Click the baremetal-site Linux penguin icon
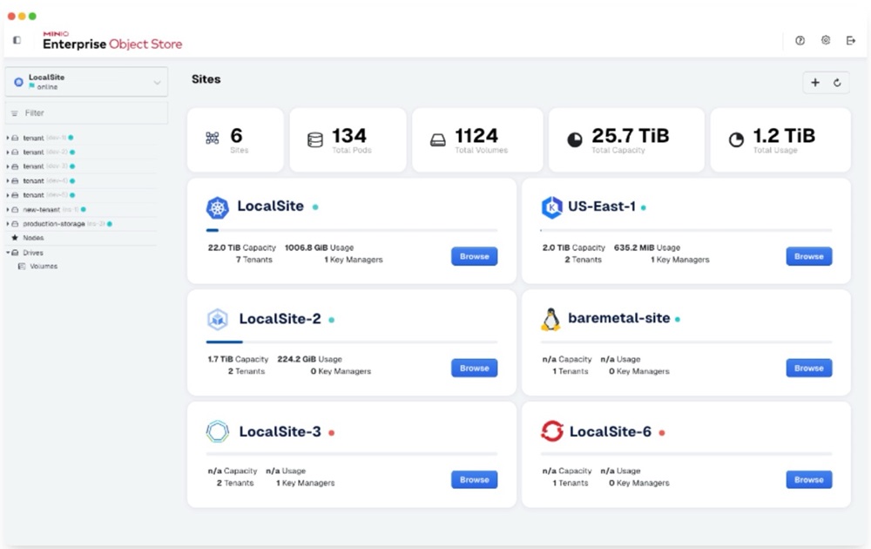The width and height of the screenshot is (871, 549). [x=550, y=319]
